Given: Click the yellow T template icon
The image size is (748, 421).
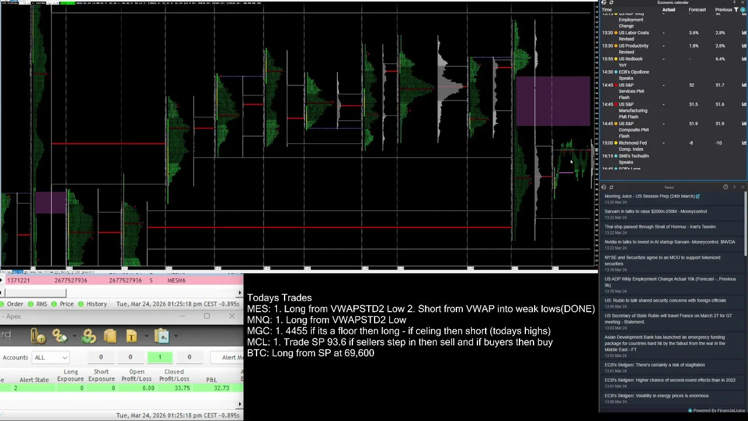Looking at the screenshot, I should click(131, 336).
